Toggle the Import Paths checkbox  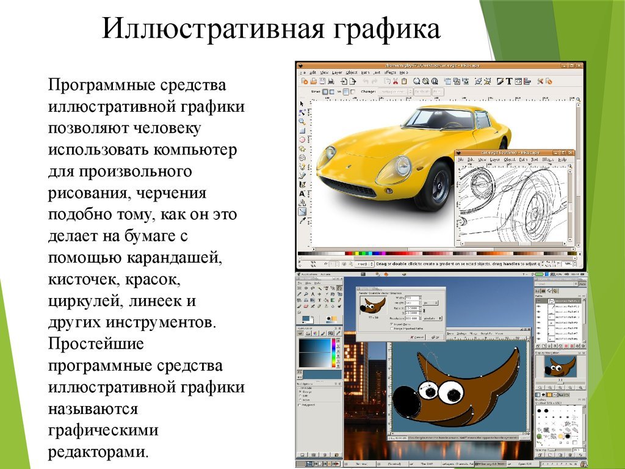391,324
